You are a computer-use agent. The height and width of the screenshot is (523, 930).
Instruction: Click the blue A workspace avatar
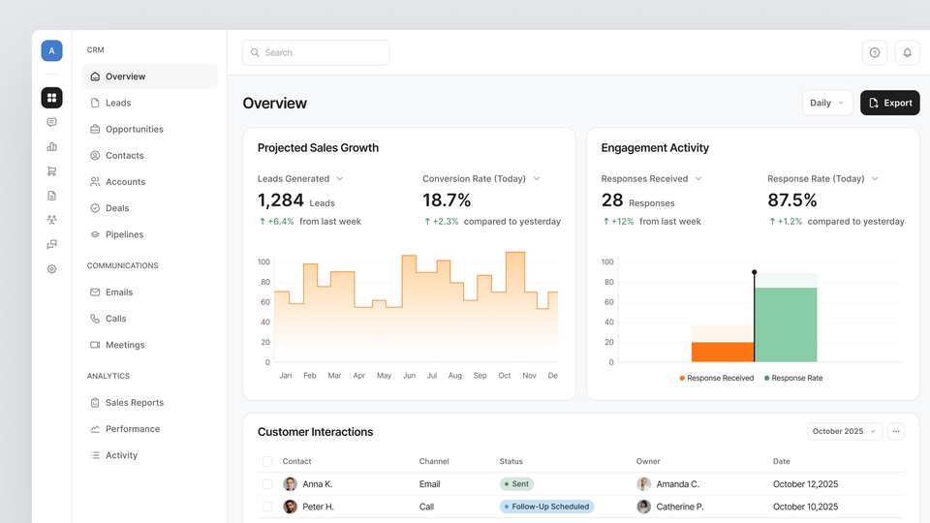pos(51,51)
